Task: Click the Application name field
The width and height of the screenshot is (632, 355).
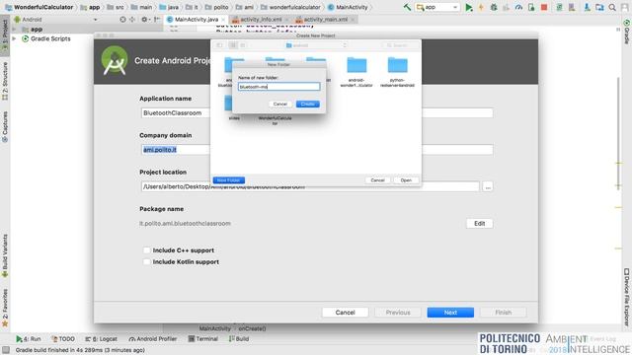Action: pos(317,113)
